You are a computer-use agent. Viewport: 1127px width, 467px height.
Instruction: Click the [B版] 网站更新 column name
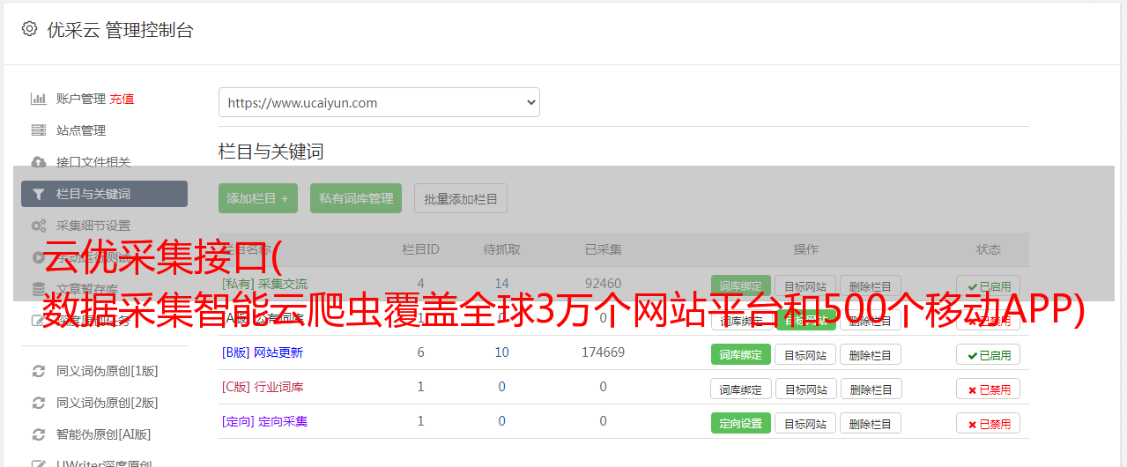click(262, 352)
